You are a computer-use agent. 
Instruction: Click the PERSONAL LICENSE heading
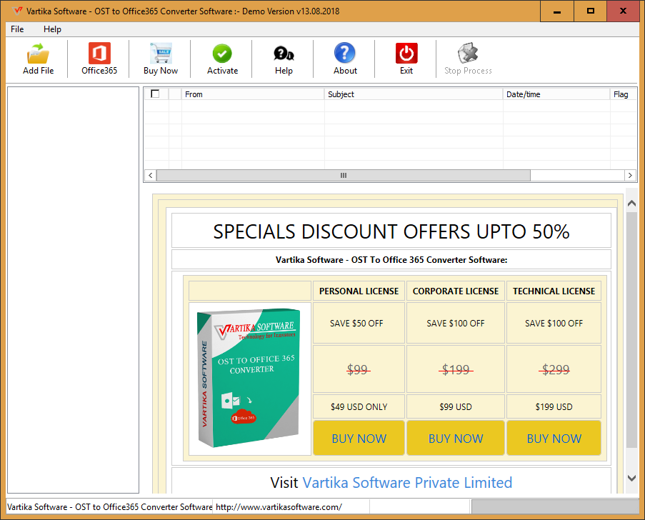[x=359, y=291]
